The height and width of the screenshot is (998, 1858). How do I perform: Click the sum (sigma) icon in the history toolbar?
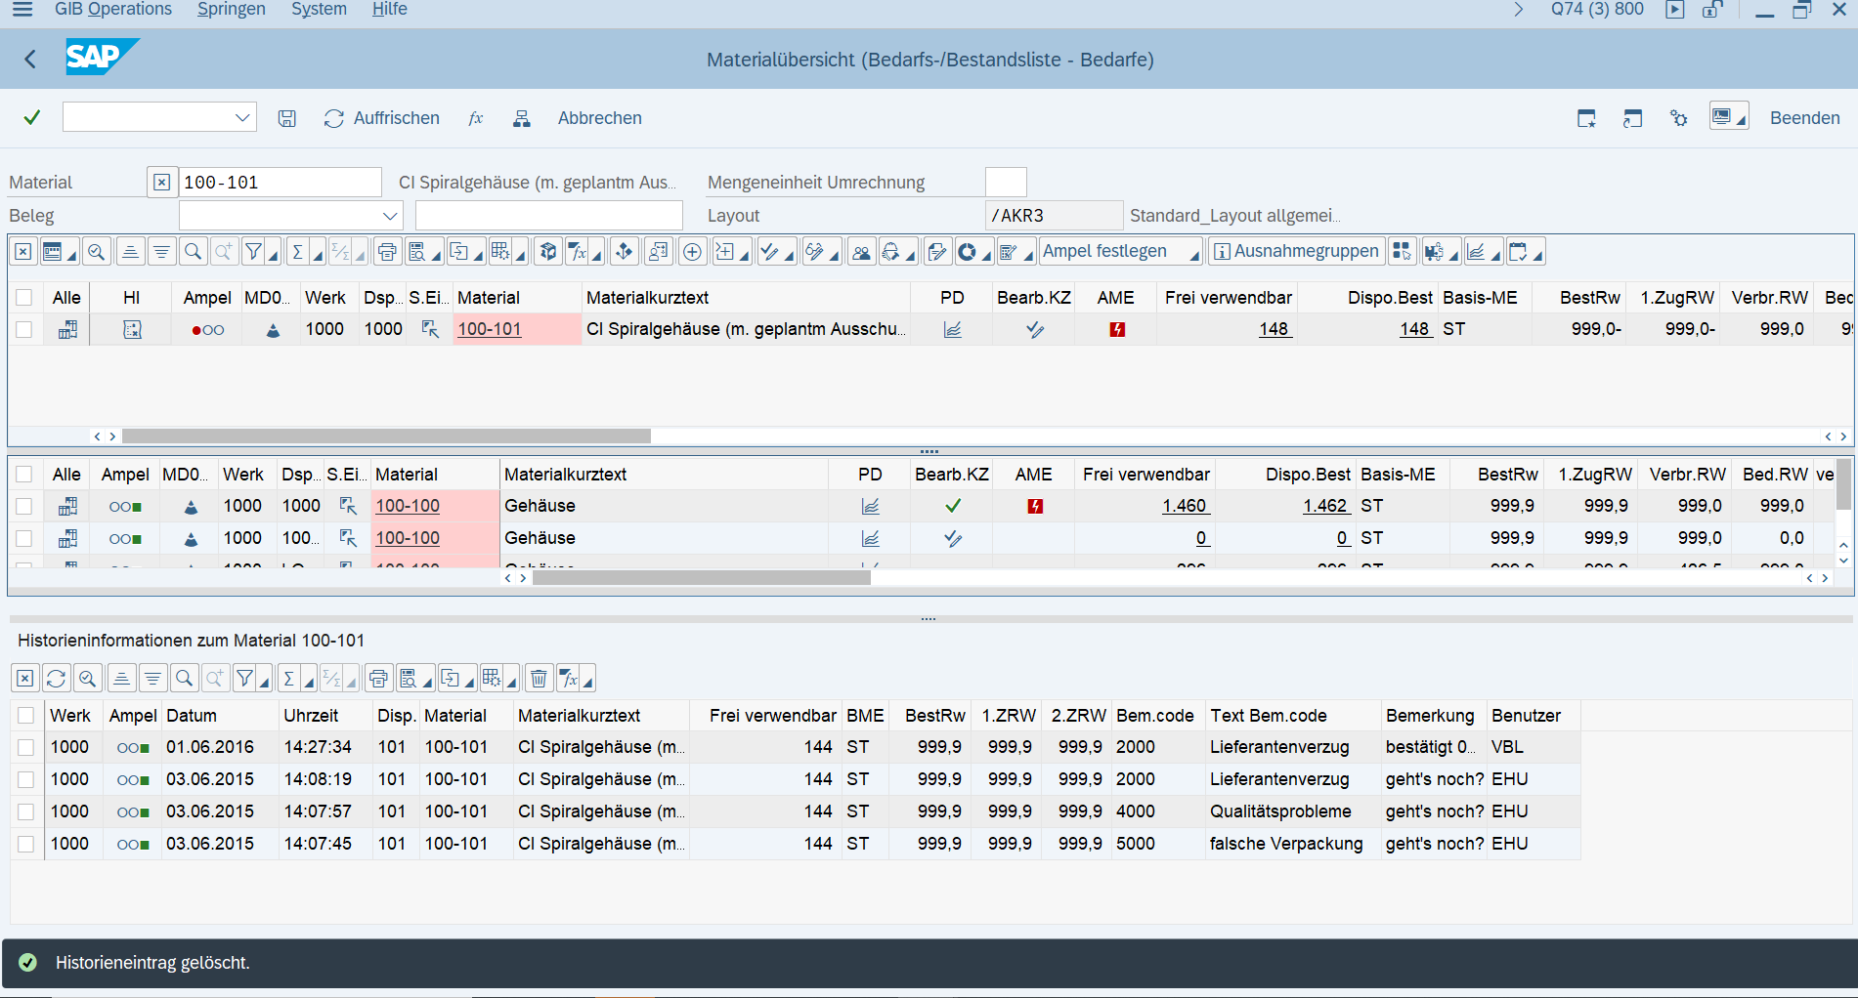point(289,678)
